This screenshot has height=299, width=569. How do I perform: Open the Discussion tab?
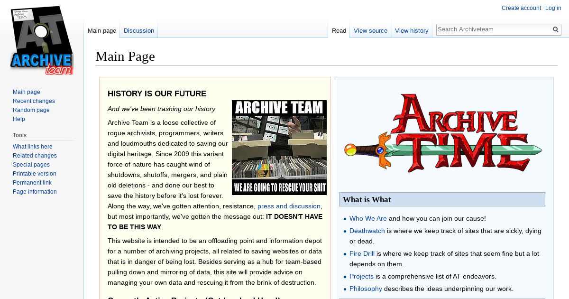click(x=139, y=30)
